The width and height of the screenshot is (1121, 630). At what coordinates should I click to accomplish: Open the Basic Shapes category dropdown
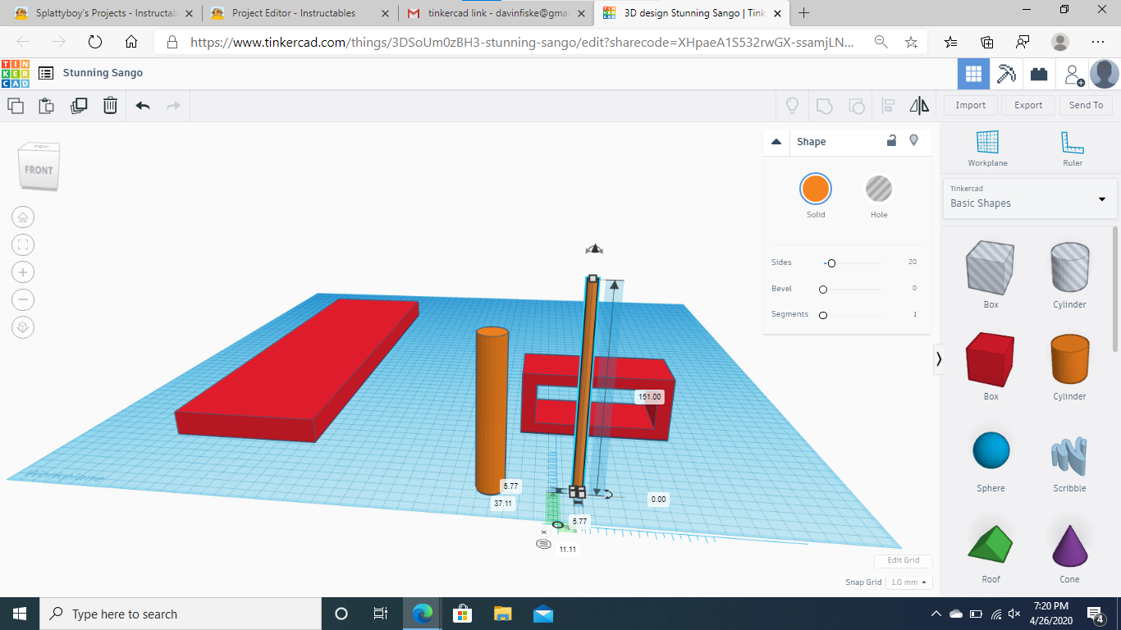click(1030, 199)
